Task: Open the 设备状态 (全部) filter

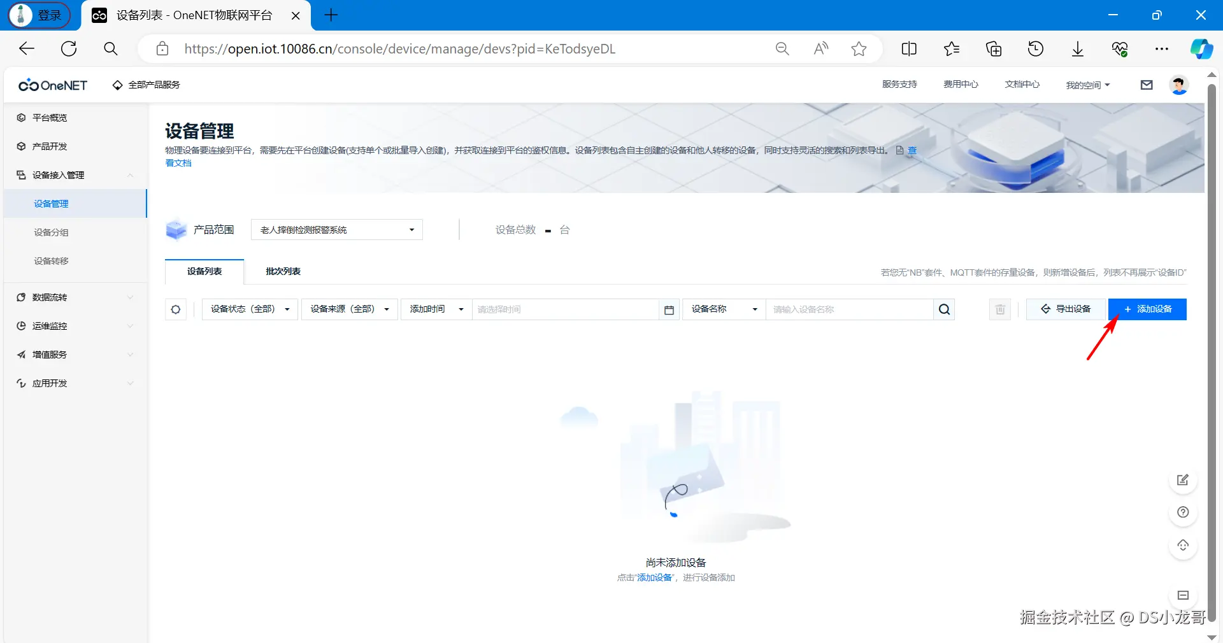Action: click(x=250, y=309)
